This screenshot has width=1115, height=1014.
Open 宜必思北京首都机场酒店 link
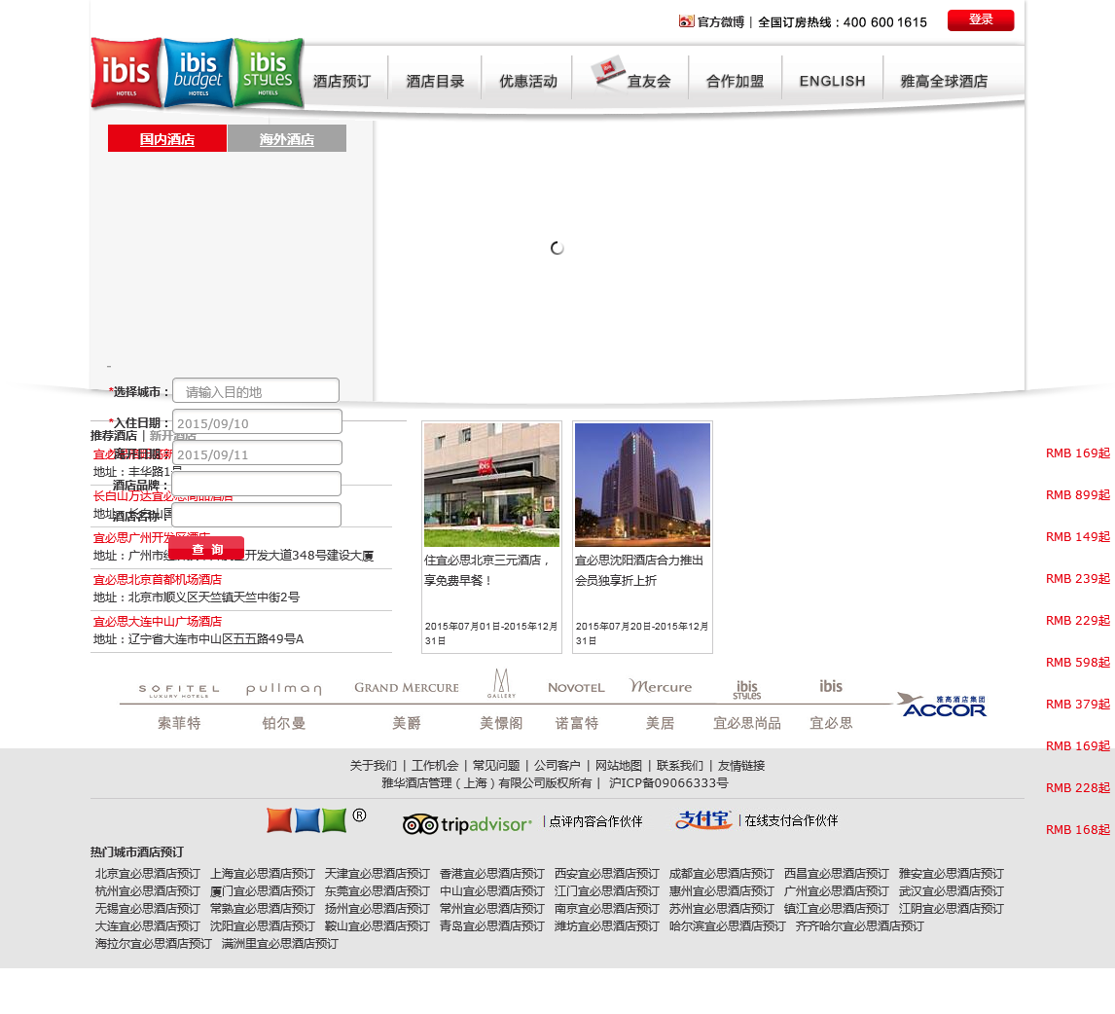[x=158, y=580]
